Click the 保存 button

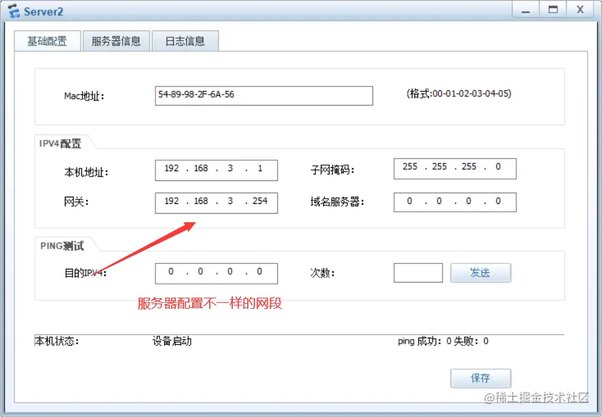(481, 378)
